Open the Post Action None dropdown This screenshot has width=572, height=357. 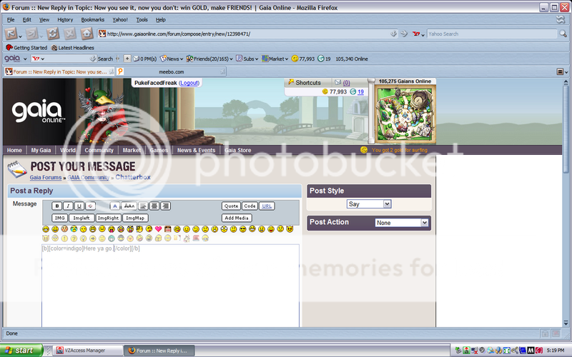pyautogui.click(x=401, y=223)
